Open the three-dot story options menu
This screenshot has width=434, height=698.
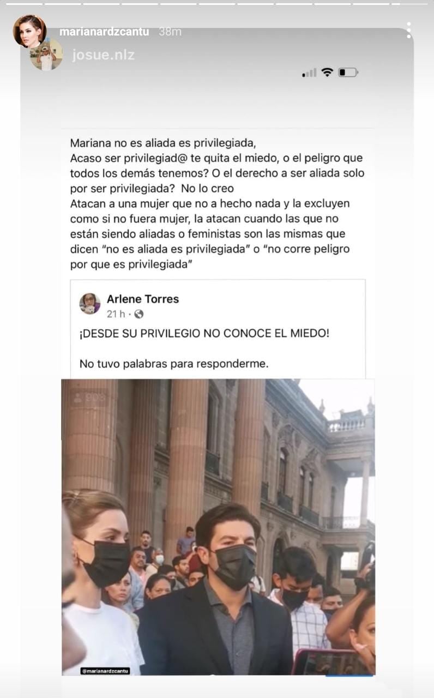(409, 31)
